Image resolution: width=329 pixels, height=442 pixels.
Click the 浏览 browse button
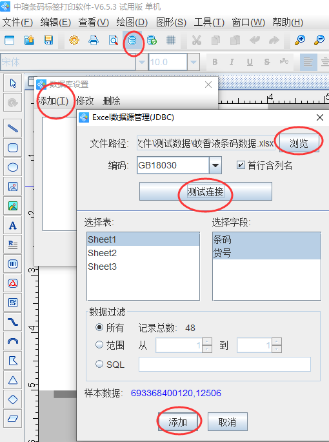[x=299, y=143]
